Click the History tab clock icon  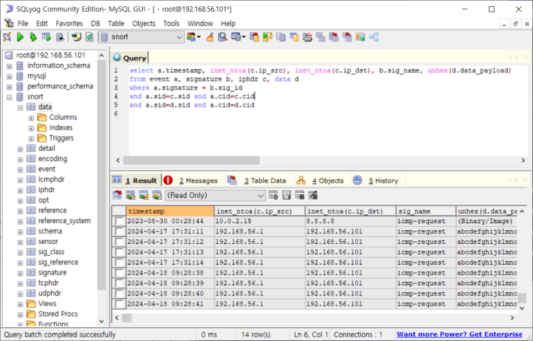(357, 180)
